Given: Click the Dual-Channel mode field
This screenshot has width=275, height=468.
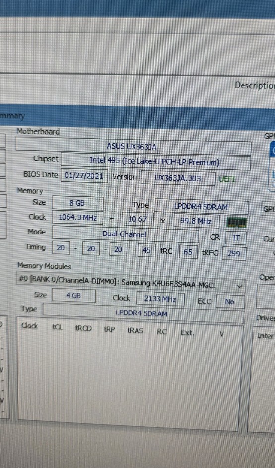Looking at the screenshot, I should (125, 234).
